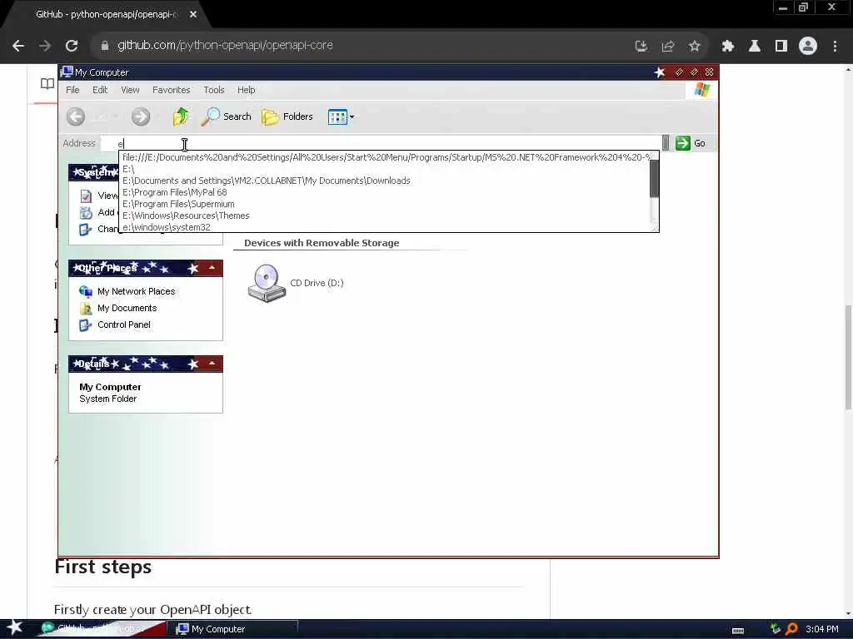This screenshot has width=853, height=639.
Task: Click the Chrome Labs flask icon
Action: pos(755,47)
